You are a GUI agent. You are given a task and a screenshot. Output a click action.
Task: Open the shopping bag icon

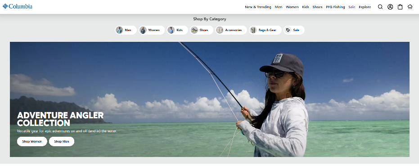pos(400,7)
